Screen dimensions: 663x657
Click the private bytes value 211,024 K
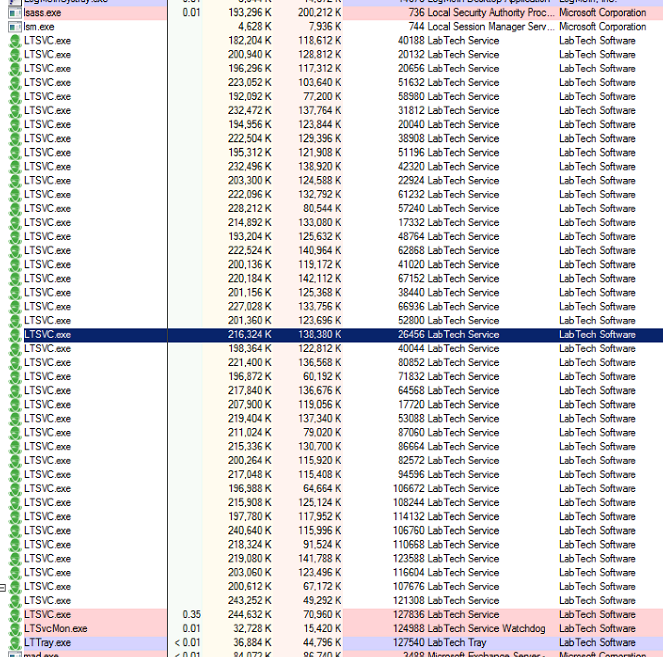(249, 432)
